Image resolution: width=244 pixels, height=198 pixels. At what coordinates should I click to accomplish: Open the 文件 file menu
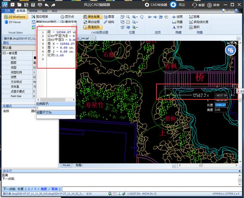click(x=7, y=11)
